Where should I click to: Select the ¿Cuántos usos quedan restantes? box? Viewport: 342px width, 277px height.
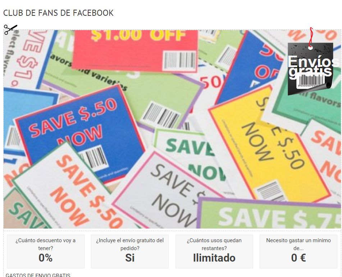214,251
